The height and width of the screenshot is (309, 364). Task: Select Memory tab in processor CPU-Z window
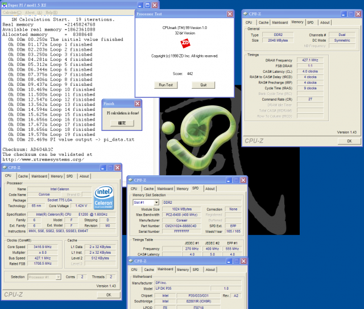point(57,176)
